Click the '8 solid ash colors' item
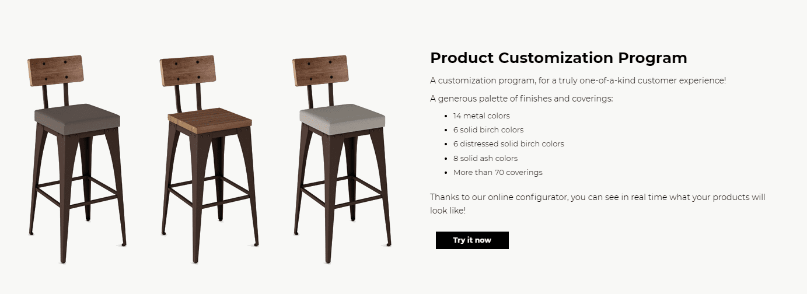 pos(485,159)
